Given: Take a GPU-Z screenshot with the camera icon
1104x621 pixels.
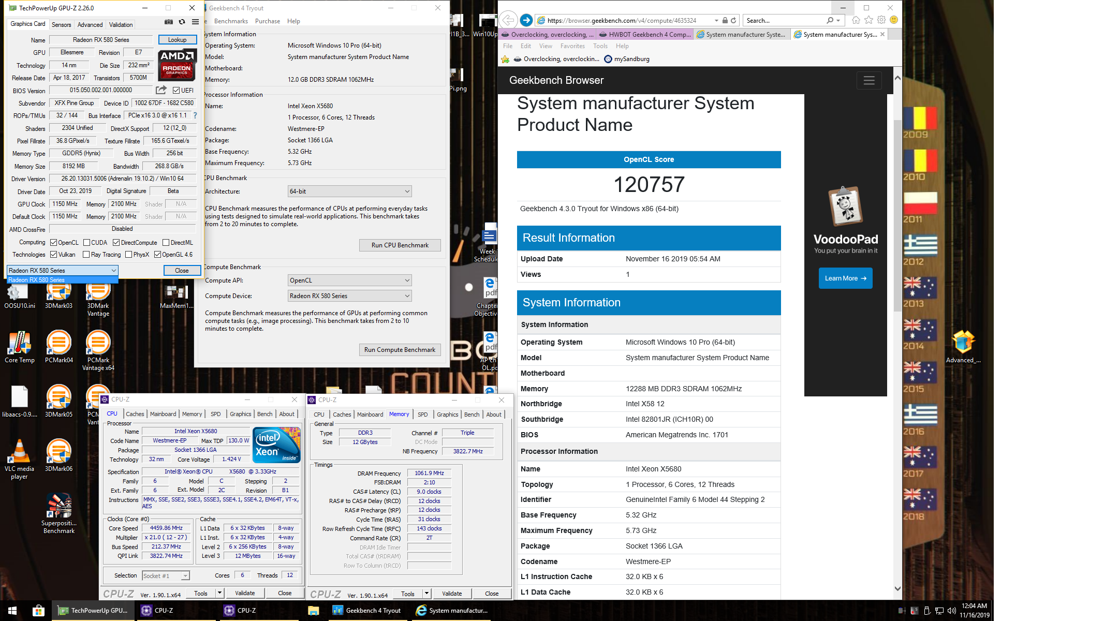Looking at the screenshot, I should tap(169, 22).
